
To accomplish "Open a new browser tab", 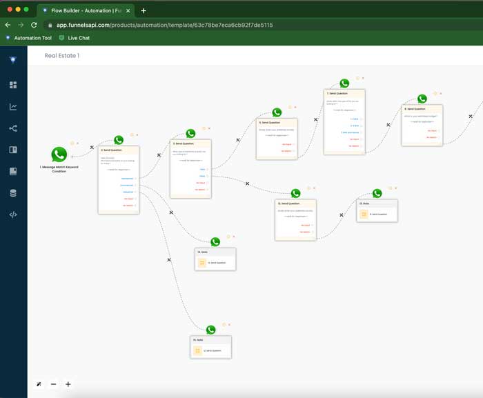I will click(144, 10).
